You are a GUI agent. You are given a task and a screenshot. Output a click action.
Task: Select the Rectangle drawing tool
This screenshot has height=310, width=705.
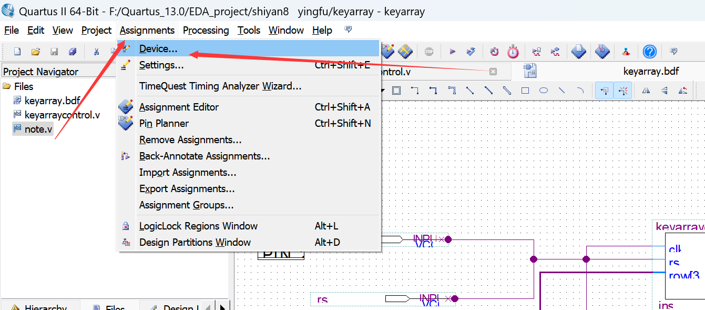point(525,91)
